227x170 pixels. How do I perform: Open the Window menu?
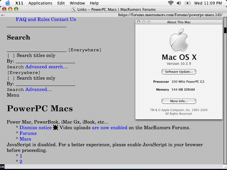(x=77, y=3)
